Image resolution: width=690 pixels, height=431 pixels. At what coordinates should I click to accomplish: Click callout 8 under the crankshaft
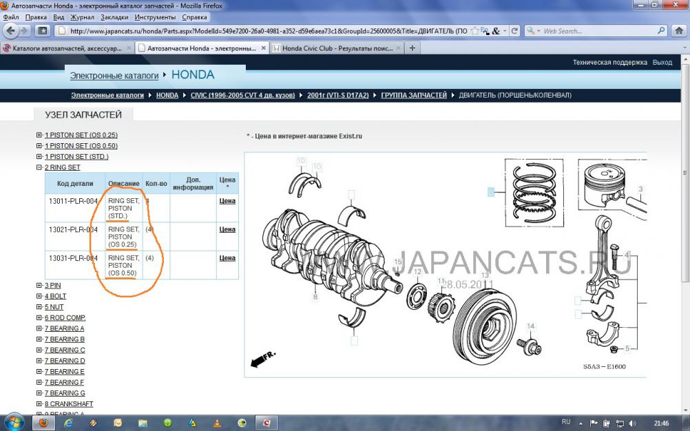pos(315,297)
